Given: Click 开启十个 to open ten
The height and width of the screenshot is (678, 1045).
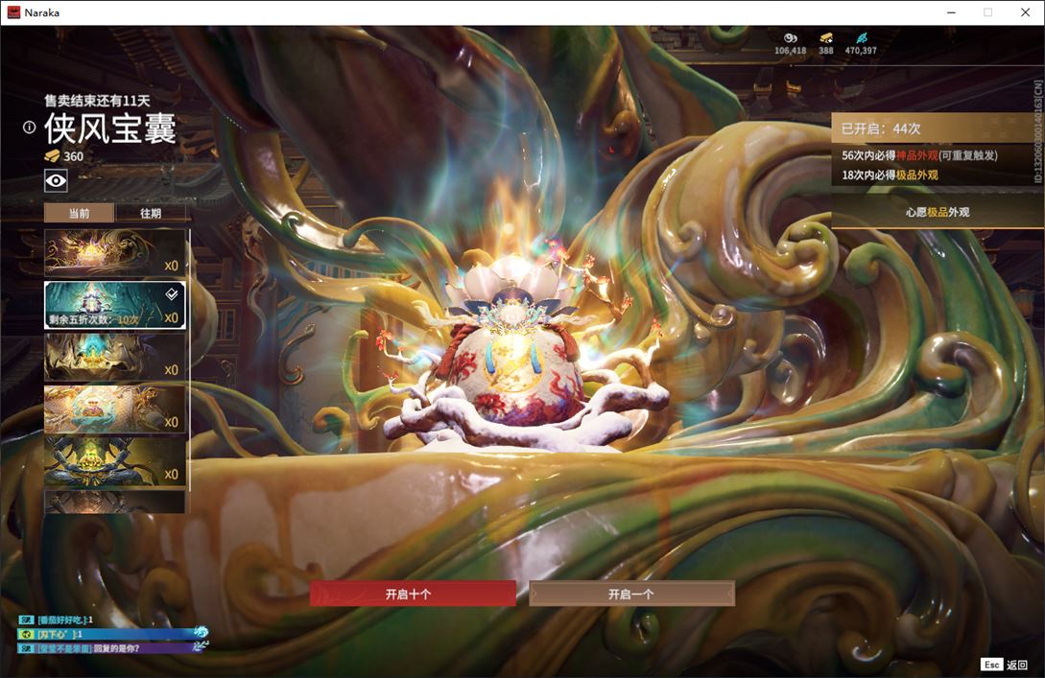Looking at the screenshot, I should pos(413,594).
